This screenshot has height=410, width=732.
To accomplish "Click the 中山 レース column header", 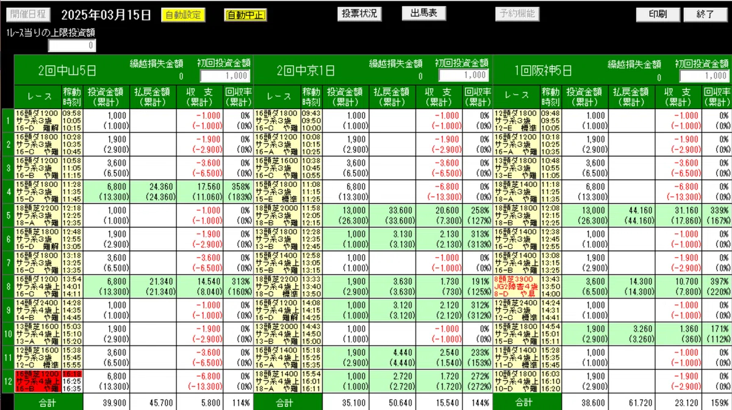I will click(x=37, y=96).
